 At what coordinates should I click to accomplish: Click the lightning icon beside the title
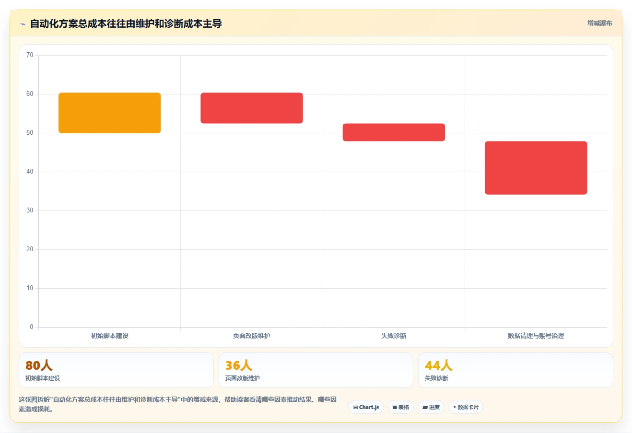23,24
